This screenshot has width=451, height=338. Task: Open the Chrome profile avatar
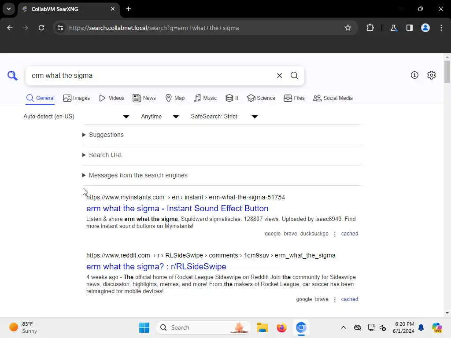(425, 28)
